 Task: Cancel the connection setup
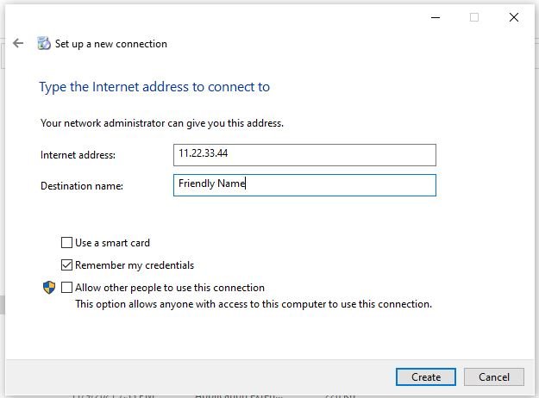pos(493,376)
